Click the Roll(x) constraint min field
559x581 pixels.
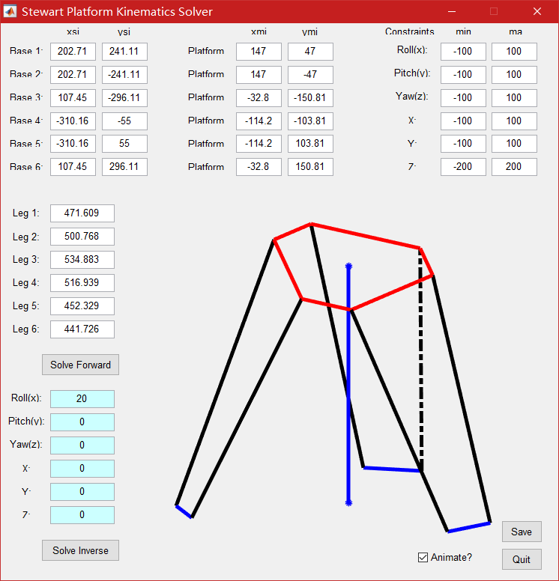[463, 52]
